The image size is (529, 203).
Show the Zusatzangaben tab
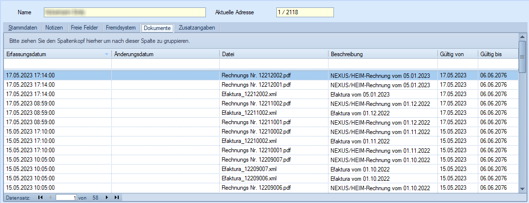[197, 28]
